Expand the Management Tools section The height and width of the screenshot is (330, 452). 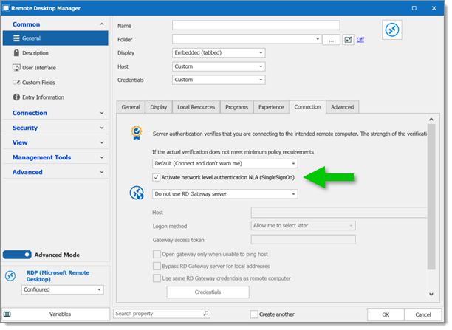pos(102,157)
